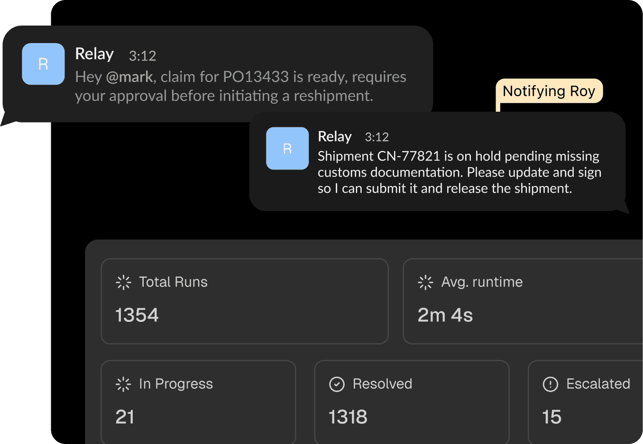This screenshot has height=444, width=643.
Task: Open the Avg. runtime stat card
Action: point(523,301)
